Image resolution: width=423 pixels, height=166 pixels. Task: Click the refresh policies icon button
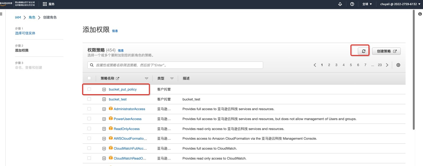(363, 51)
